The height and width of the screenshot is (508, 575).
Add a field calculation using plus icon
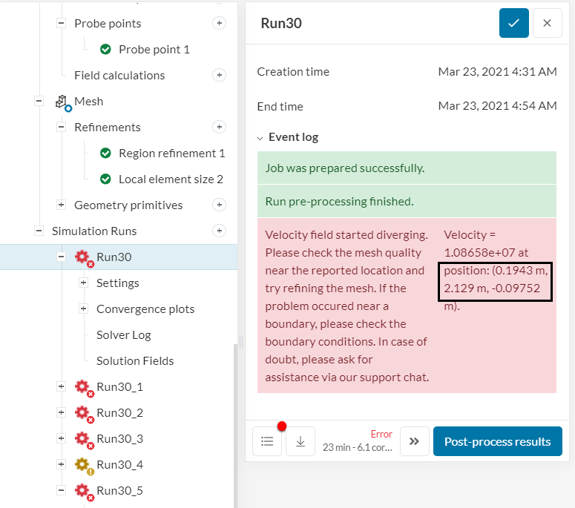(220, 75)
